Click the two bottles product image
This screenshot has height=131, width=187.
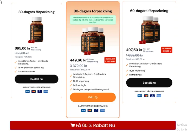[x=150, y=30]
